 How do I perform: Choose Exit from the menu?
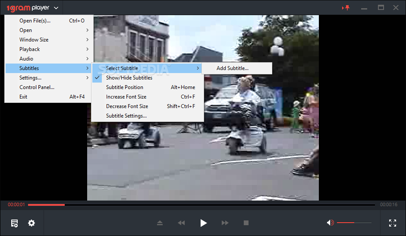[48, 97]
